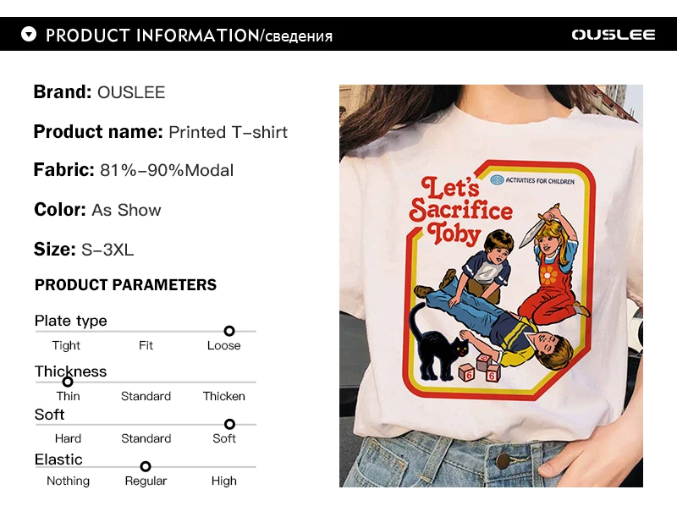Screen dimensions: 677x506
Task: Click the Thickness slider handle
Action: coord(68,382)
